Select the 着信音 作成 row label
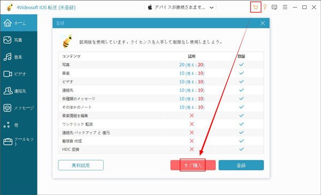This screenshot has width=321, height=195. pyautogui.click(x=72, y=141)
